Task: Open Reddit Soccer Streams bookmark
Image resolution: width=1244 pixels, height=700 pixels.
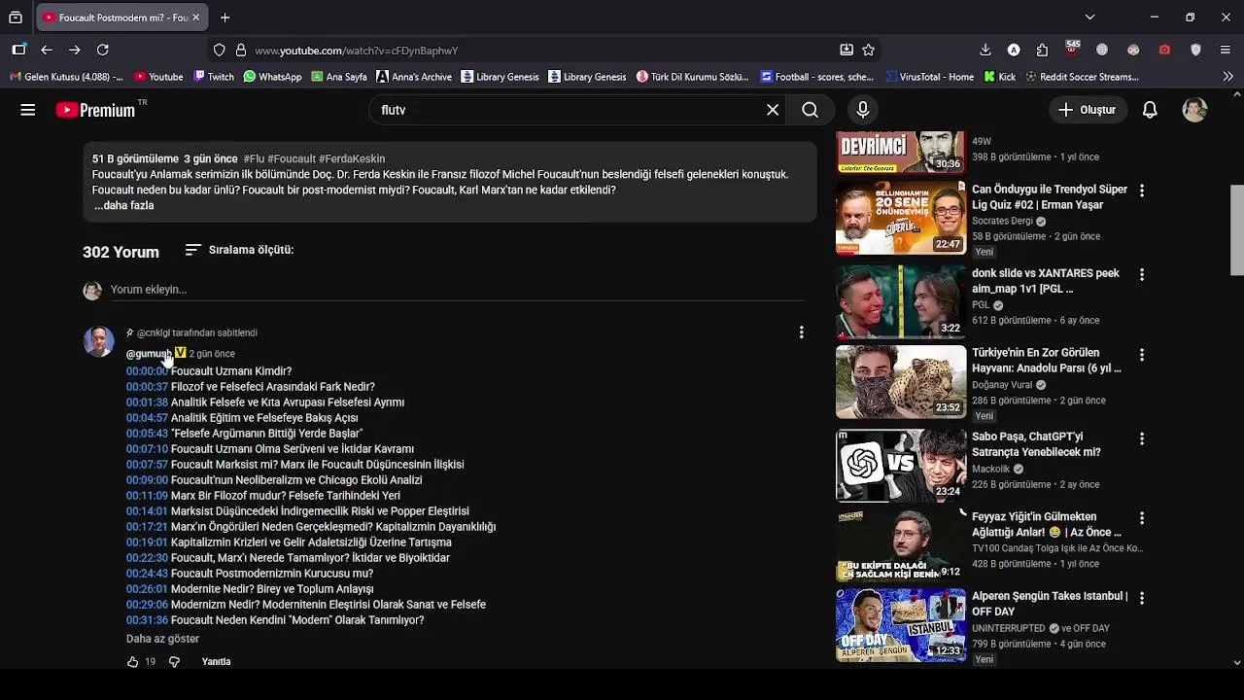Action: (x=1082, y=77)
